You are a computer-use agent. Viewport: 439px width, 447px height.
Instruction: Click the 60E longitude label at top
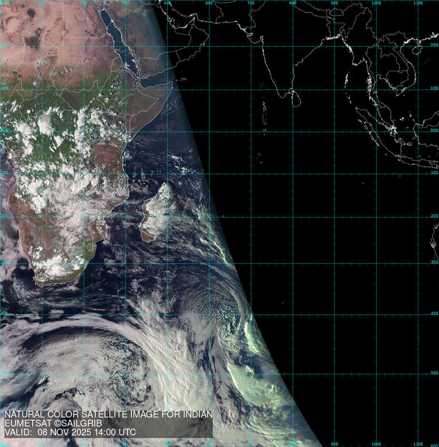209,3
